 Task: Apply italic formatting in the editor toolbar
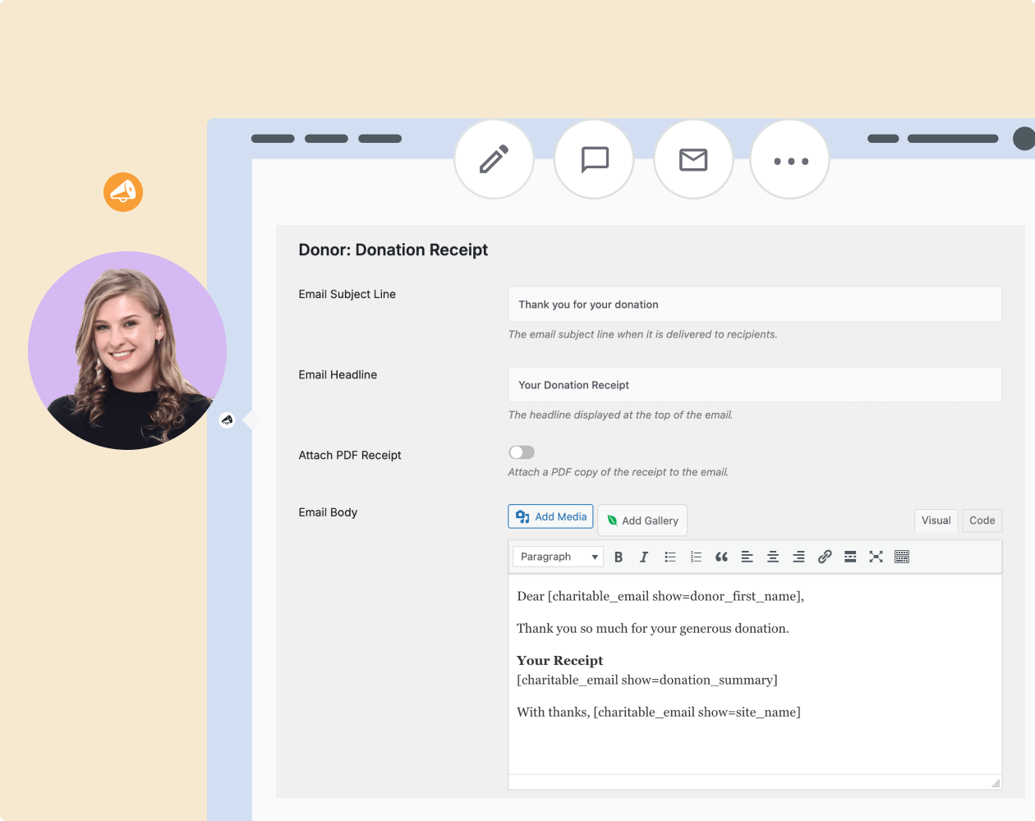[644, 557]
